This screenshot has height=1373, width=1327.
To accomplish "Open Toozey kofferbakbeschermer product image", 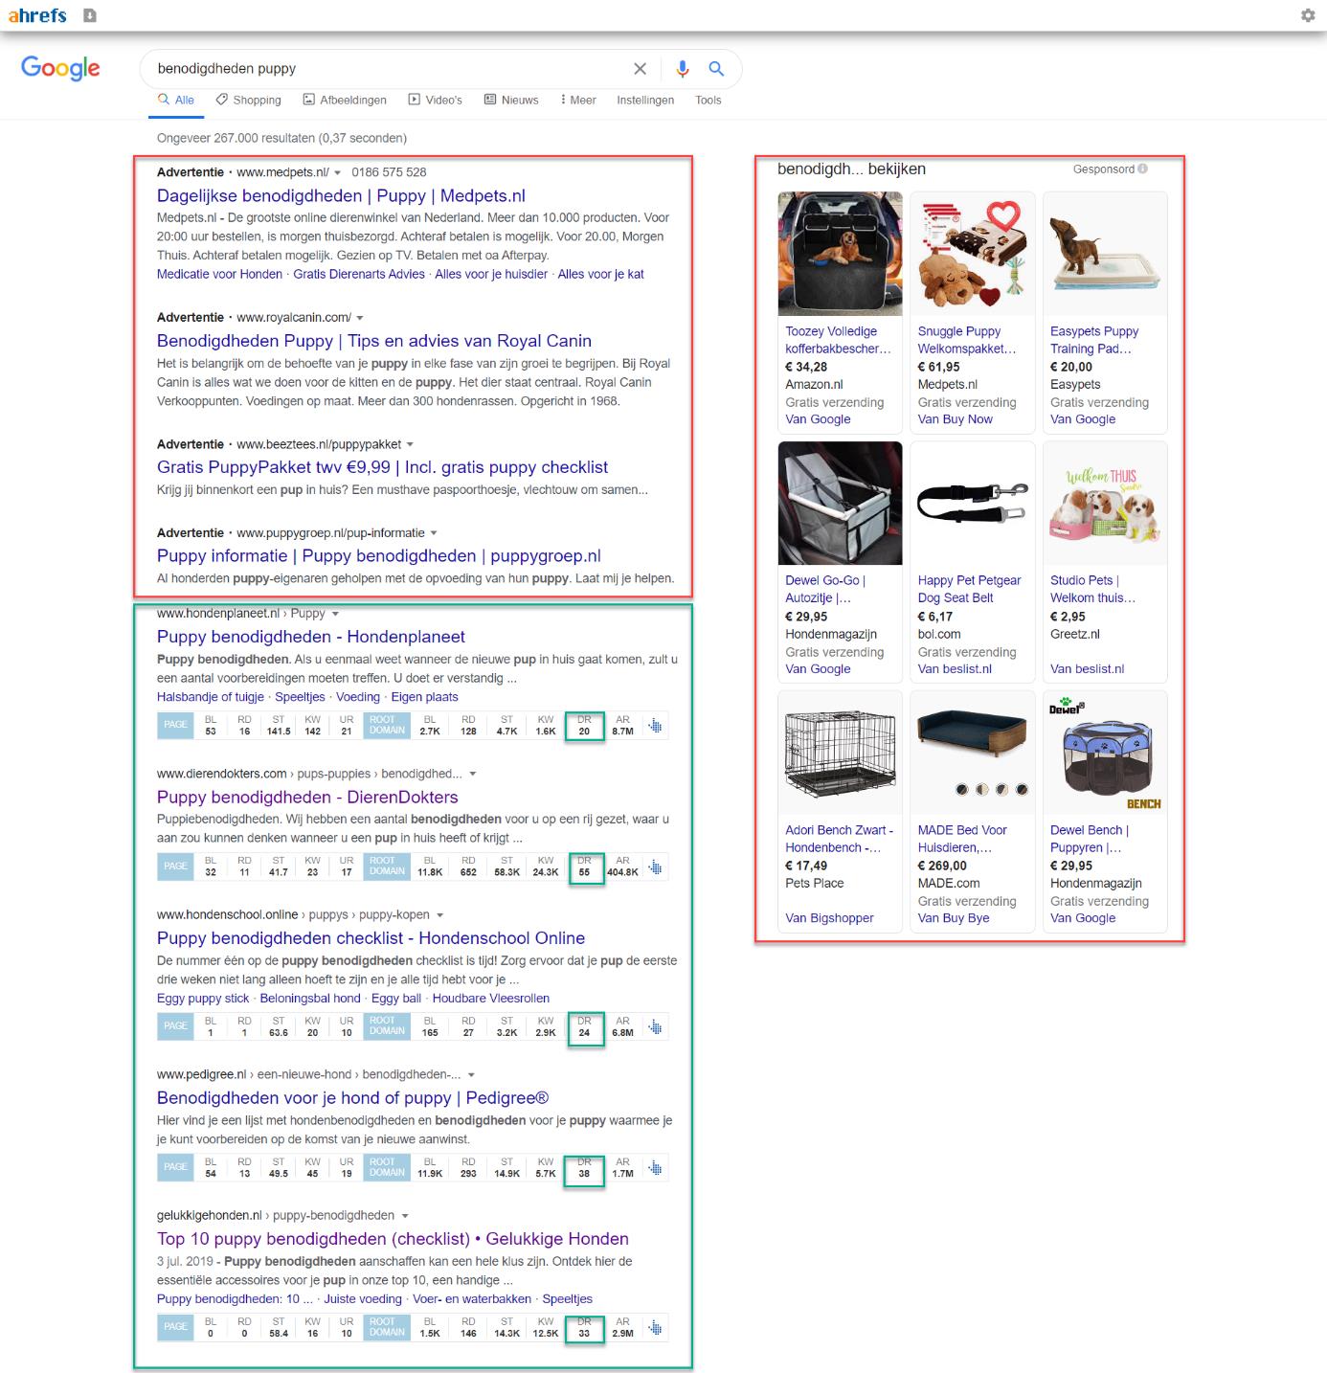I will click(840, 254).
